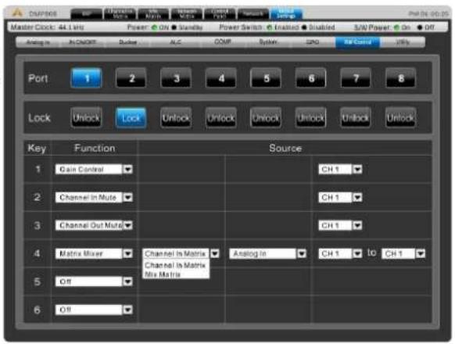This screenshot has height=344, width=455.
Task: Choose Channel In Matrix from open list
Action: [175, 265]
